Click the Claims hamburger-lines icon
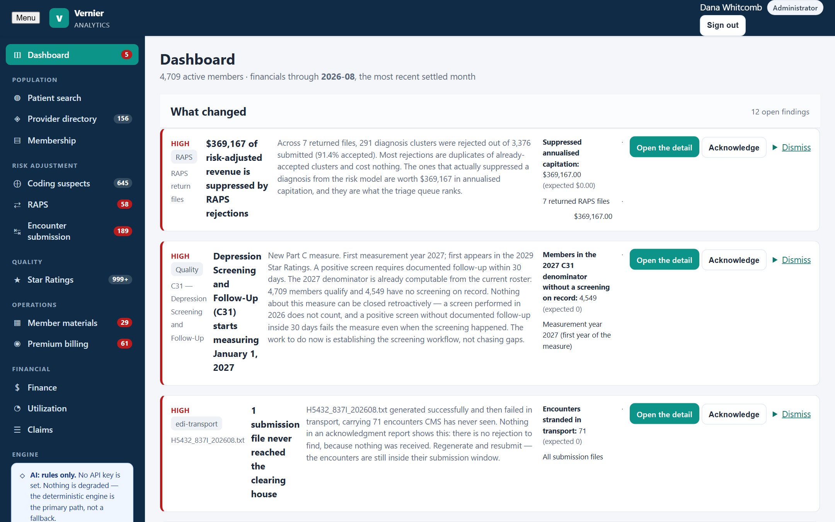835x522 pixels. click(17, 430)
